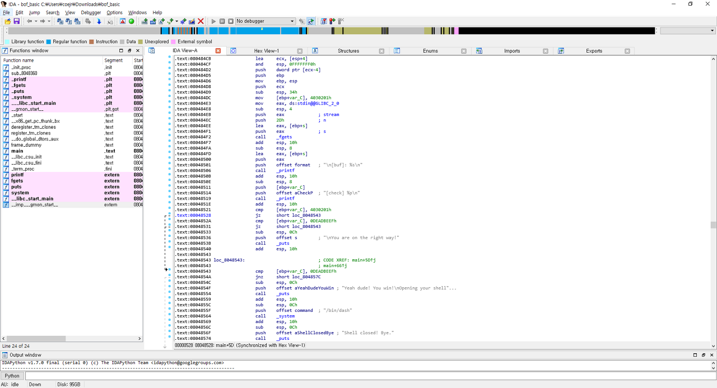Open the Search menu
Screen dimensions: 717x388
pyautogui.click(x=53, y=12)
